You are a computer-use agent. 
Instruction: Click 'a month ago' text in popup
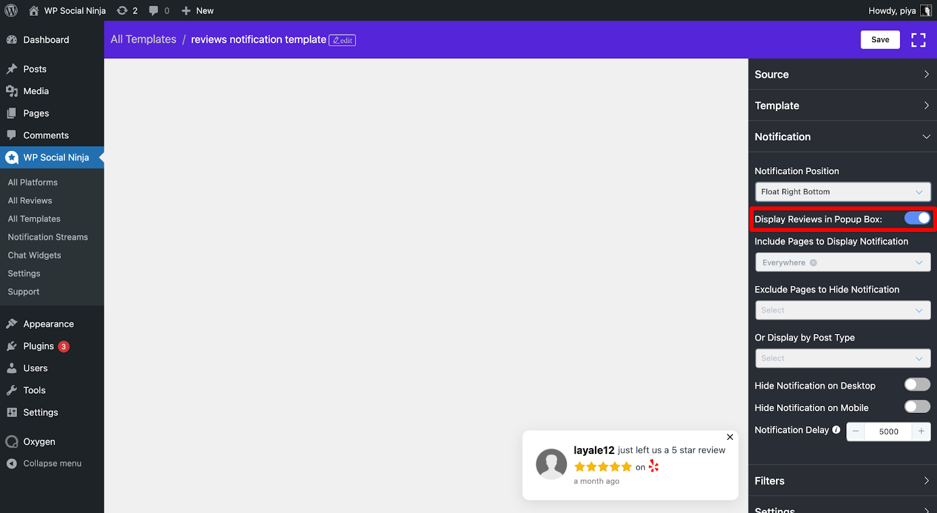596,481
